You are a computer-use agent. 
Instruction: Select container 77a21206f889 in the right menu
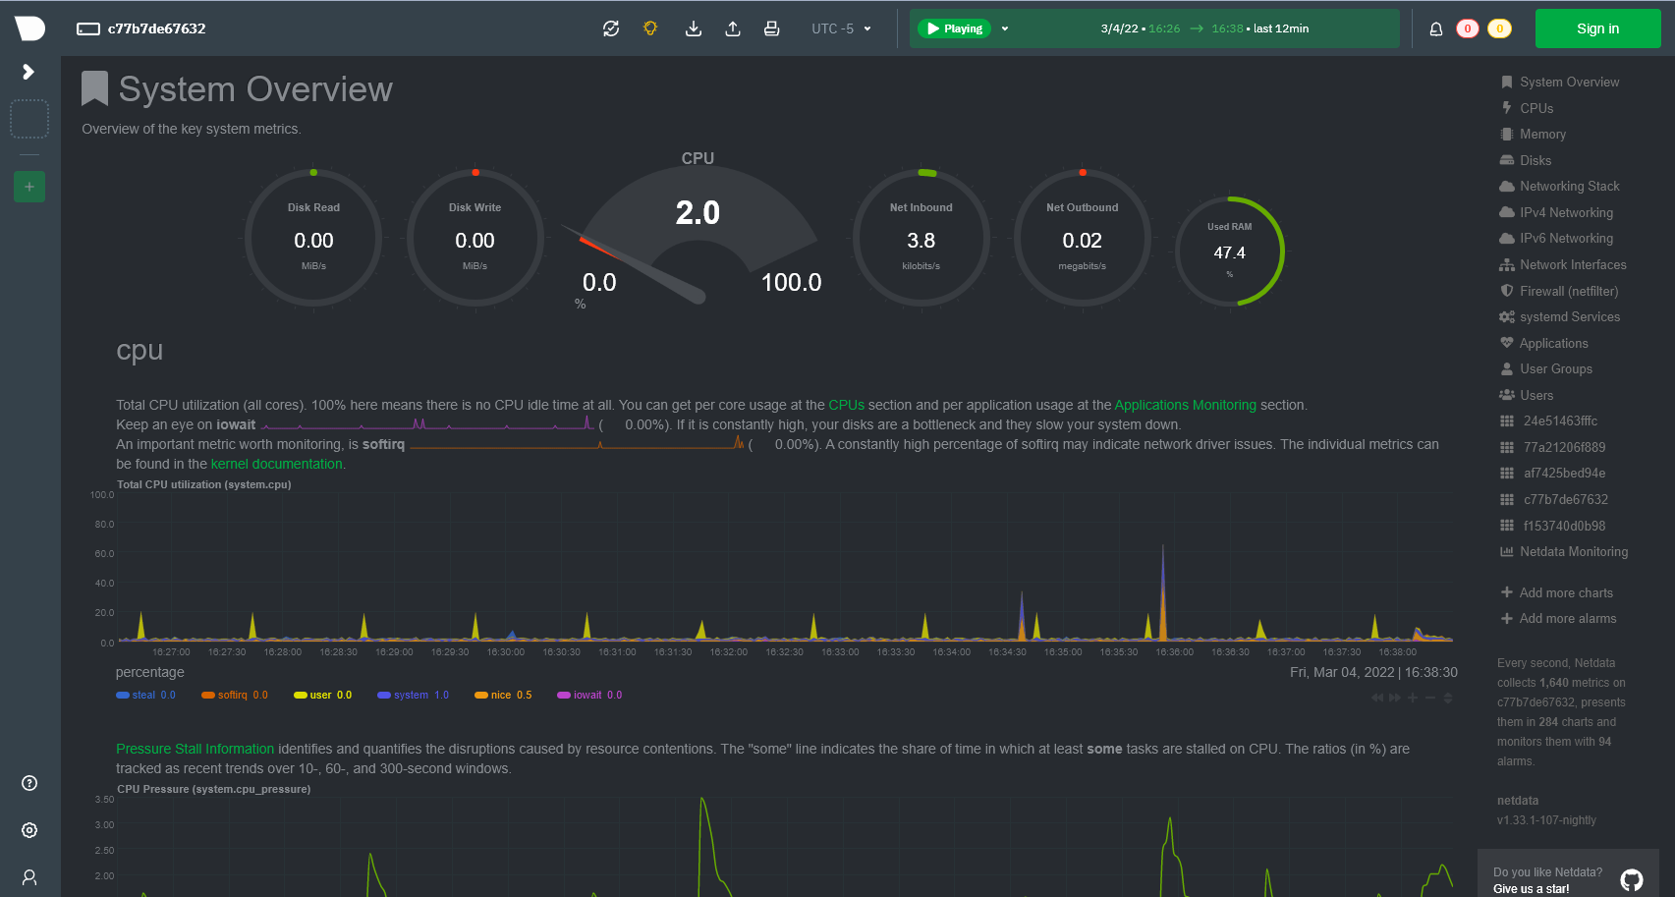1553,447
